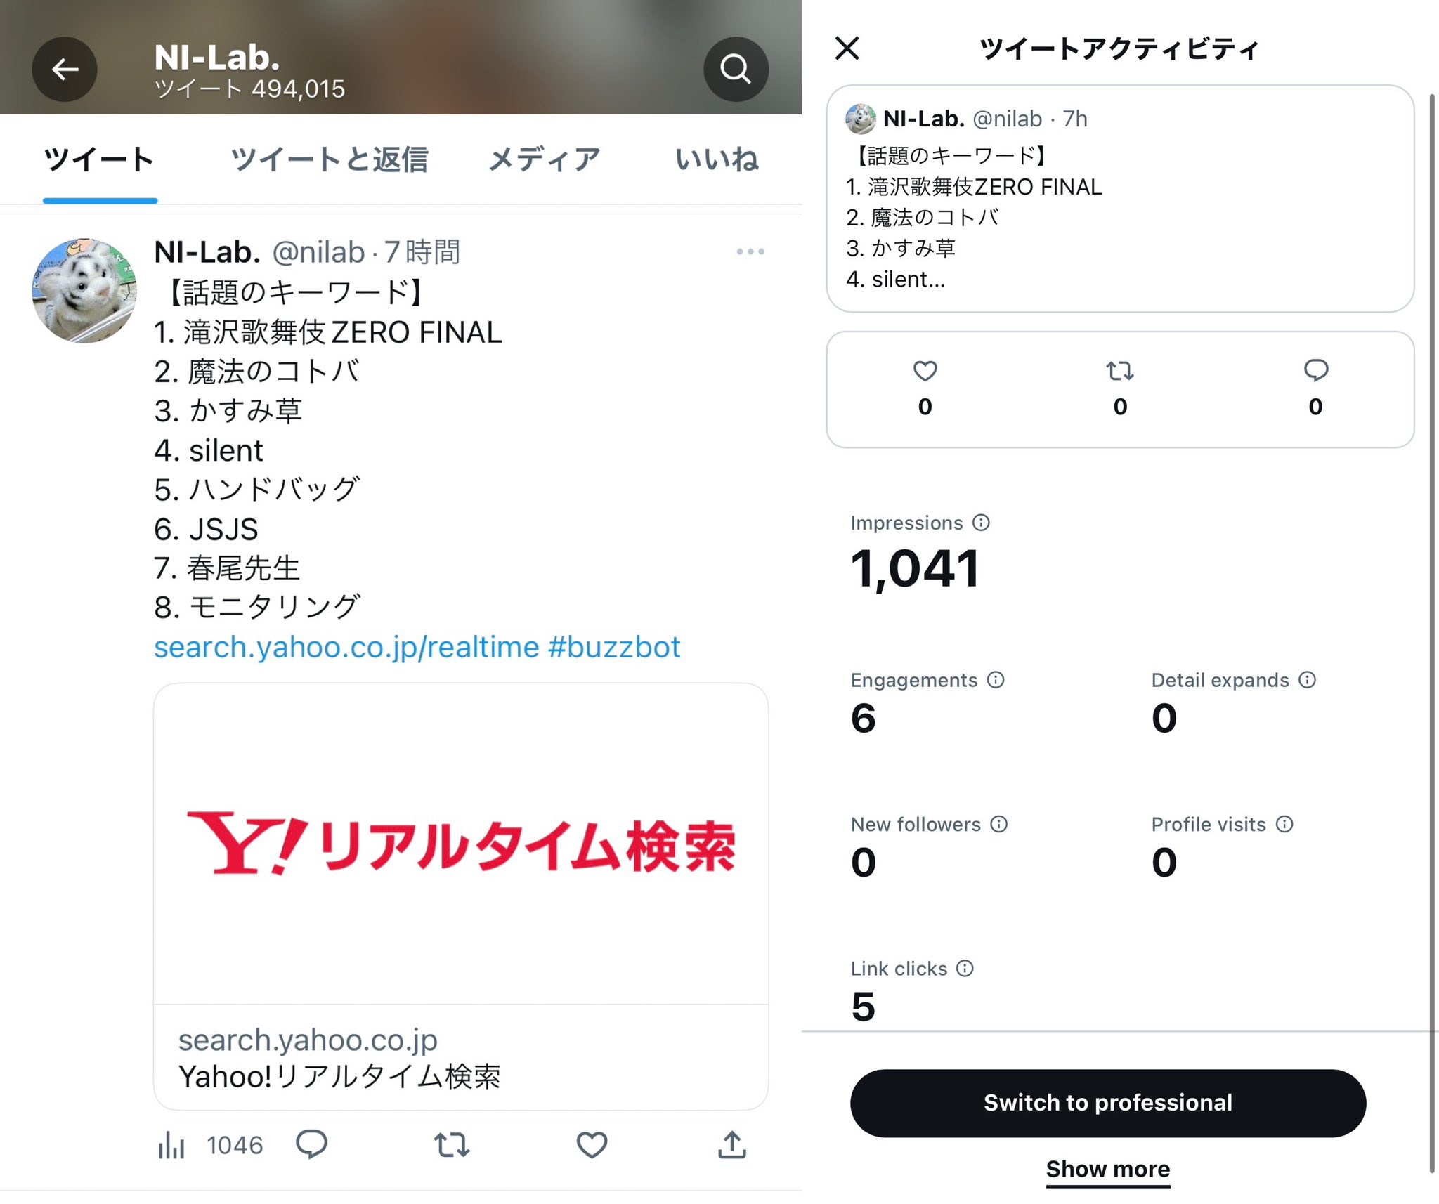Open the search.yahoo.co.jp/realtime link
1439x1204 pixels.
(347, 647)
